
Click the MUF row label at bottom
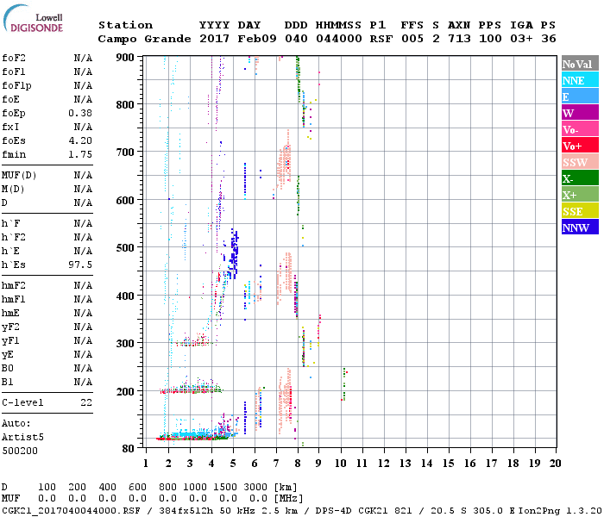(x=10, y=498)
